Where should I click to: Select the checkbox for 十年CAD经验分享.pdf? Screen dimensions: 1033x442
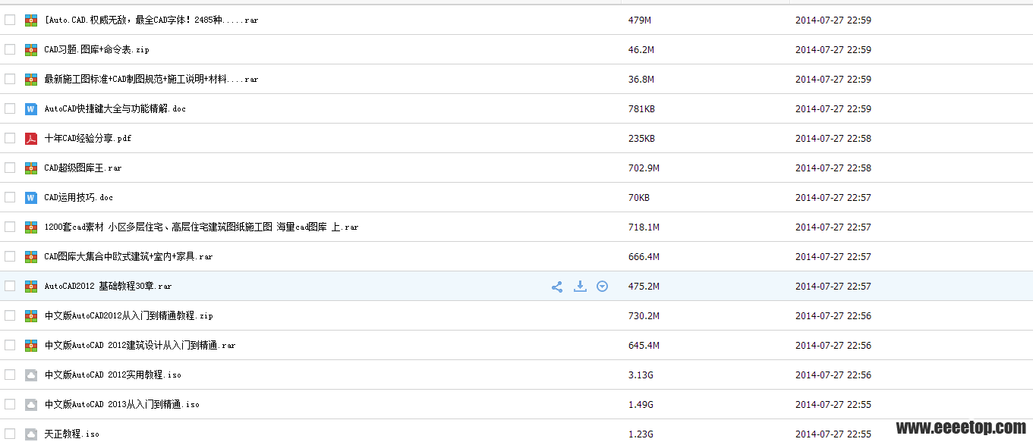click(x=10, y=138)
